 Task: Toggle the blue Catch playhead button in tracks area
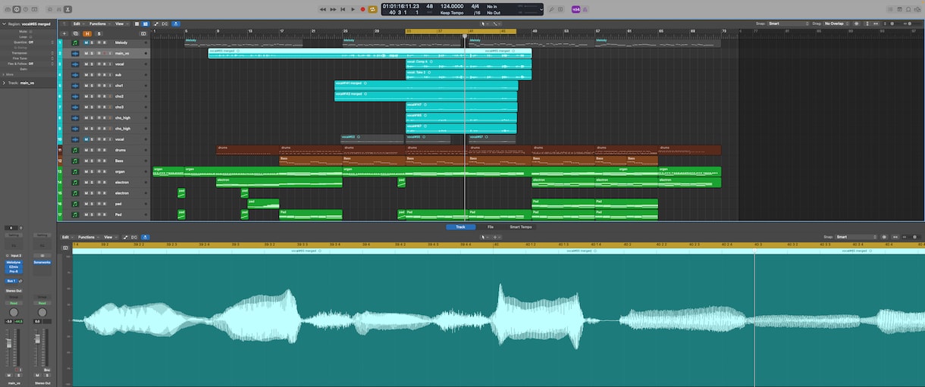[176, 23]
